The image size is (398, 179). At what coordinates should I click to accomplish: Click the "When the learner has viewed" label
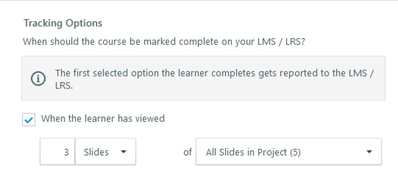[x=103, y=118]
